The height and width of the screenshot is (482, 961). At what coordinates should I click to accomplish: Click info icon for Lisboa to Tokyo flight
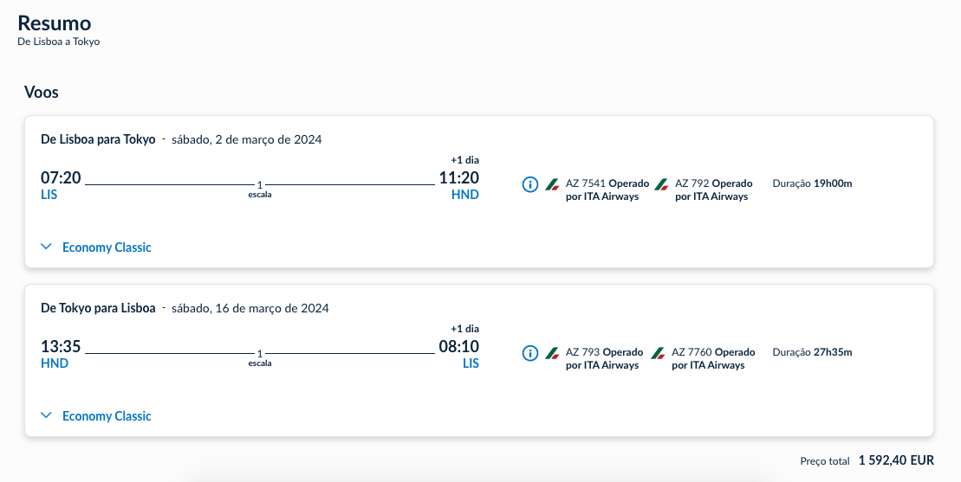531,184
